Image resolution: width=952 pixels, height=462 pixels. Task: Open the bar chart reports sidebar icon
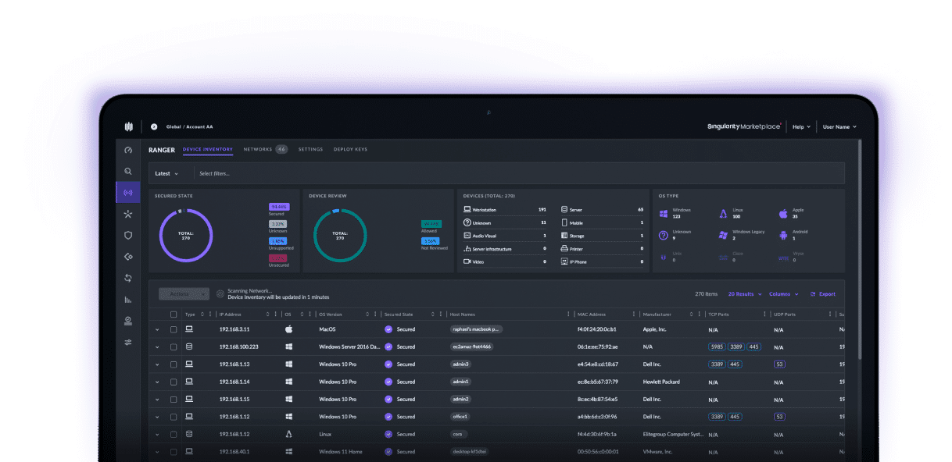(x=128, y=299)
